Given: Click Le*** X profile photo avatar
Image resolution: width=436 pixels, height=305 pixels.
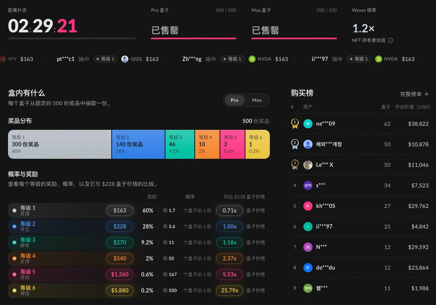Looking at the screenshot, I should [x=308, y=165].
